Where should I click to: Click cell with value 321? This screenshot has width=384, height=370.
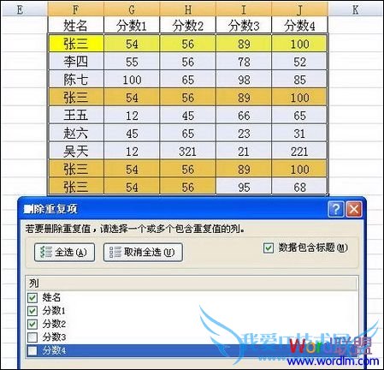pos(188,152)
